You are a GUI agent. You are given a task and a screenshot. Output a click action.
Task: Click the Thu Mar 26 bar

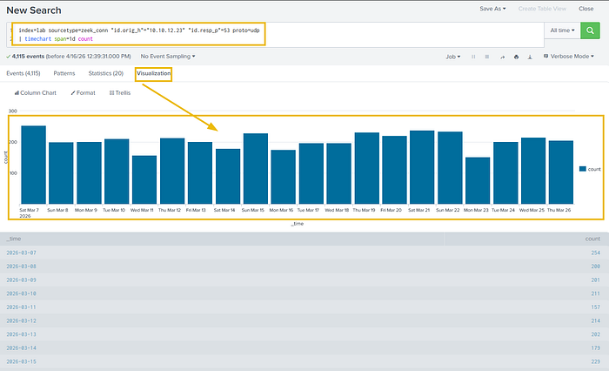pos(561,172)
